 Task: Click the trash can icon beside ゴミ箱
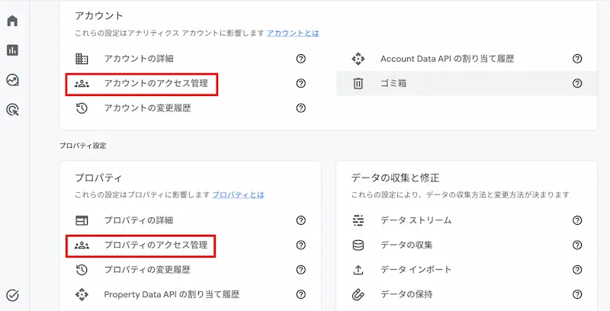coord(358,83)
